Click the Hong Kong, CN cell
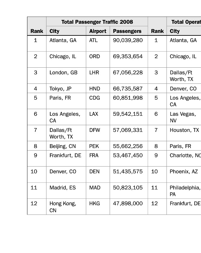Screen dimensions: 201x253 63,207
